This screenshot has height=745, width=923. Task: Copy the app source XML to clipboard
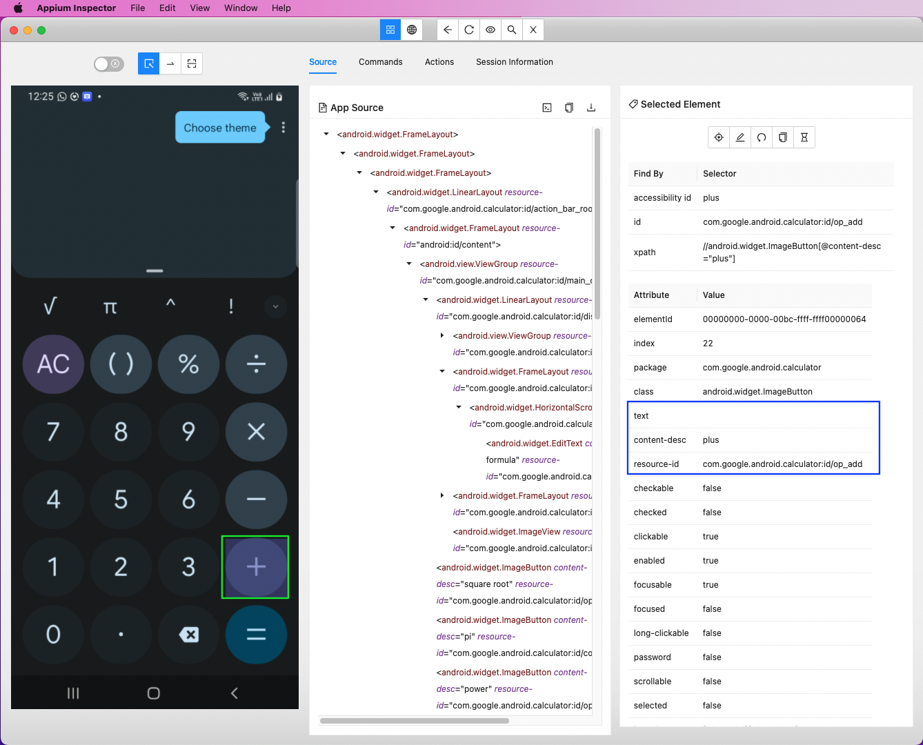point(568,108)
